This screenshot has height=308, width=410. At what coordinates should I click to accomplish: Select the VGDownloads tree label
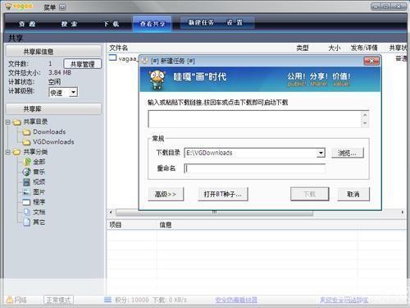click(53, 142)
